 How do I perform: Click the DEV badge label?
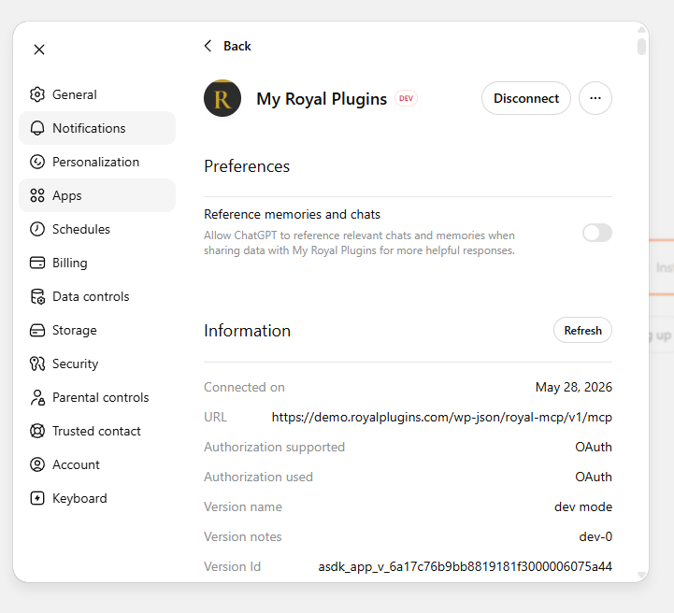pos(406,98)
